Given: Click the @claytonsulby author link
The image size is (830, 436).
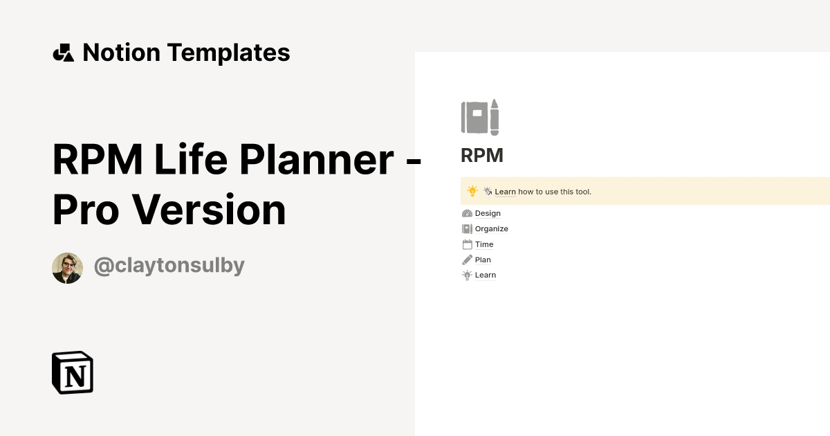Looking at the screenshot, I should coord(169,265).
